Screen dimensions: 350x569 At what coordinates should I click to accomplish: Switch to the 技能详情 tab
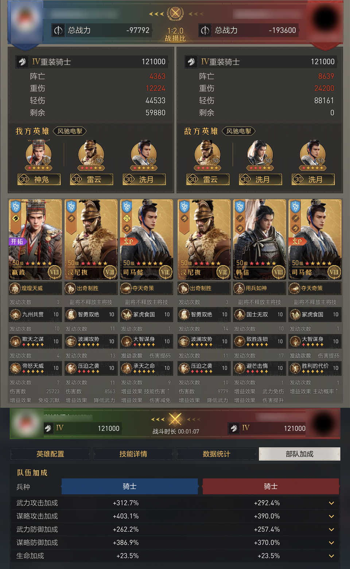pos(133,454)
